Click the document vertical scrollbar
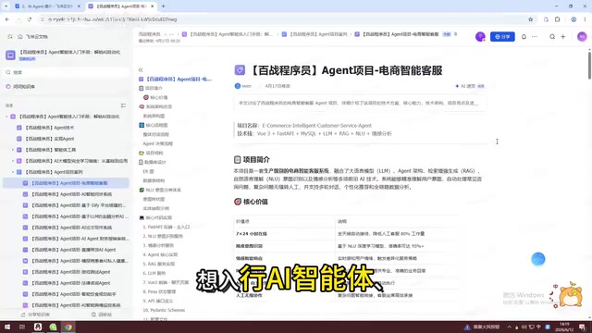This screenshot has width=592, height=333. (589, 66)
